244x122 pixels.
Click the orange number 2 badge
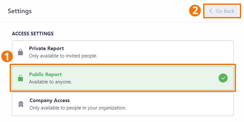click(195, 11)
